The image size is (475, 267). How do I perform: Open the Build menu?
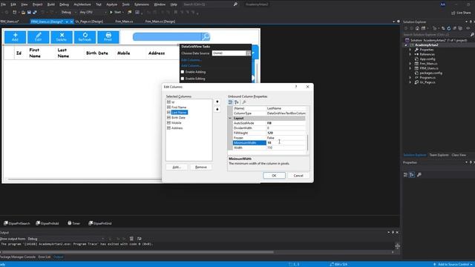pyautogui.click(x=51, y=4)
